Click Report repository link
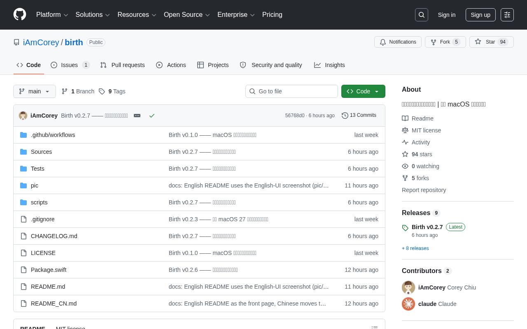This screenshot has height=329, width=527. pyautogui.click(x=424, y=190)
